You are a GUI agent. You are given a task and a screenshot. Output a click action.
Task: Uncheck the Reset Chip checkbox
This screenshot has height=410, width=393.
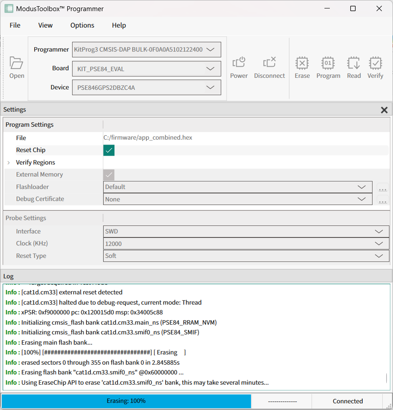[109, 150]
